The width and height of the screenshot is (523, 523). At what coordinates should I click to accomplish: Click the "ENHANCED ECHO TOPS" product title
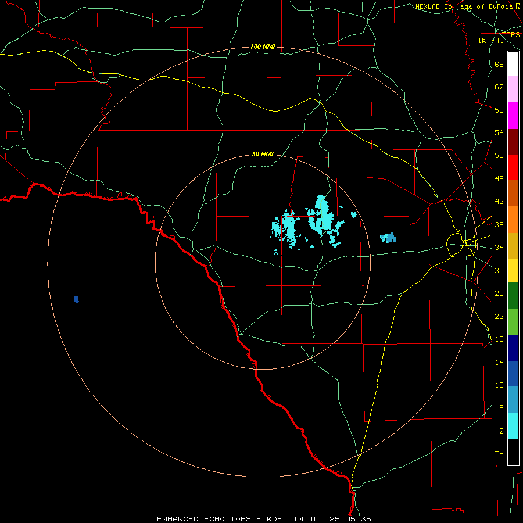(204, 519)
